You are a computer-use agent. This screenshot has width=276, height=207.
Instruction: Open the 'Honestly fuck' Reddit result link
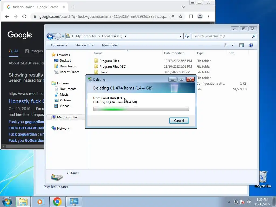tap(26, 101)
